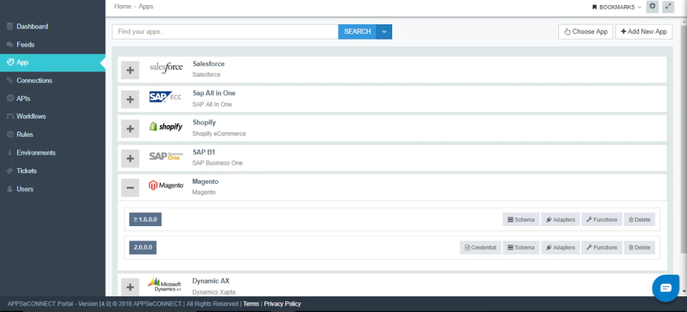Go to Connections in the sidebar
The width and height of the screenshot is (687, 312).
[x=34, y=81]
